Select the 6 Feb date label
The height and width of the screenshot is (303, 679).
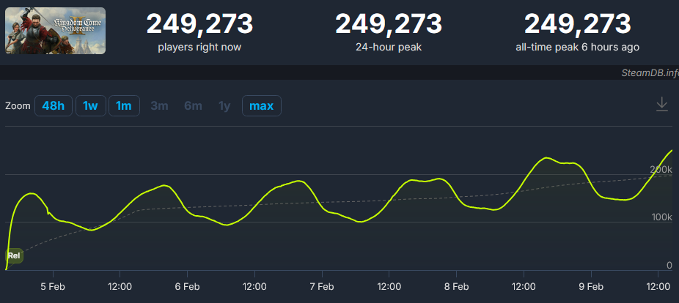click(187, 286)
